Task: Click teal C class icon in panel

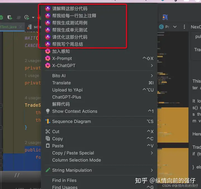Action: pos(161,27)
